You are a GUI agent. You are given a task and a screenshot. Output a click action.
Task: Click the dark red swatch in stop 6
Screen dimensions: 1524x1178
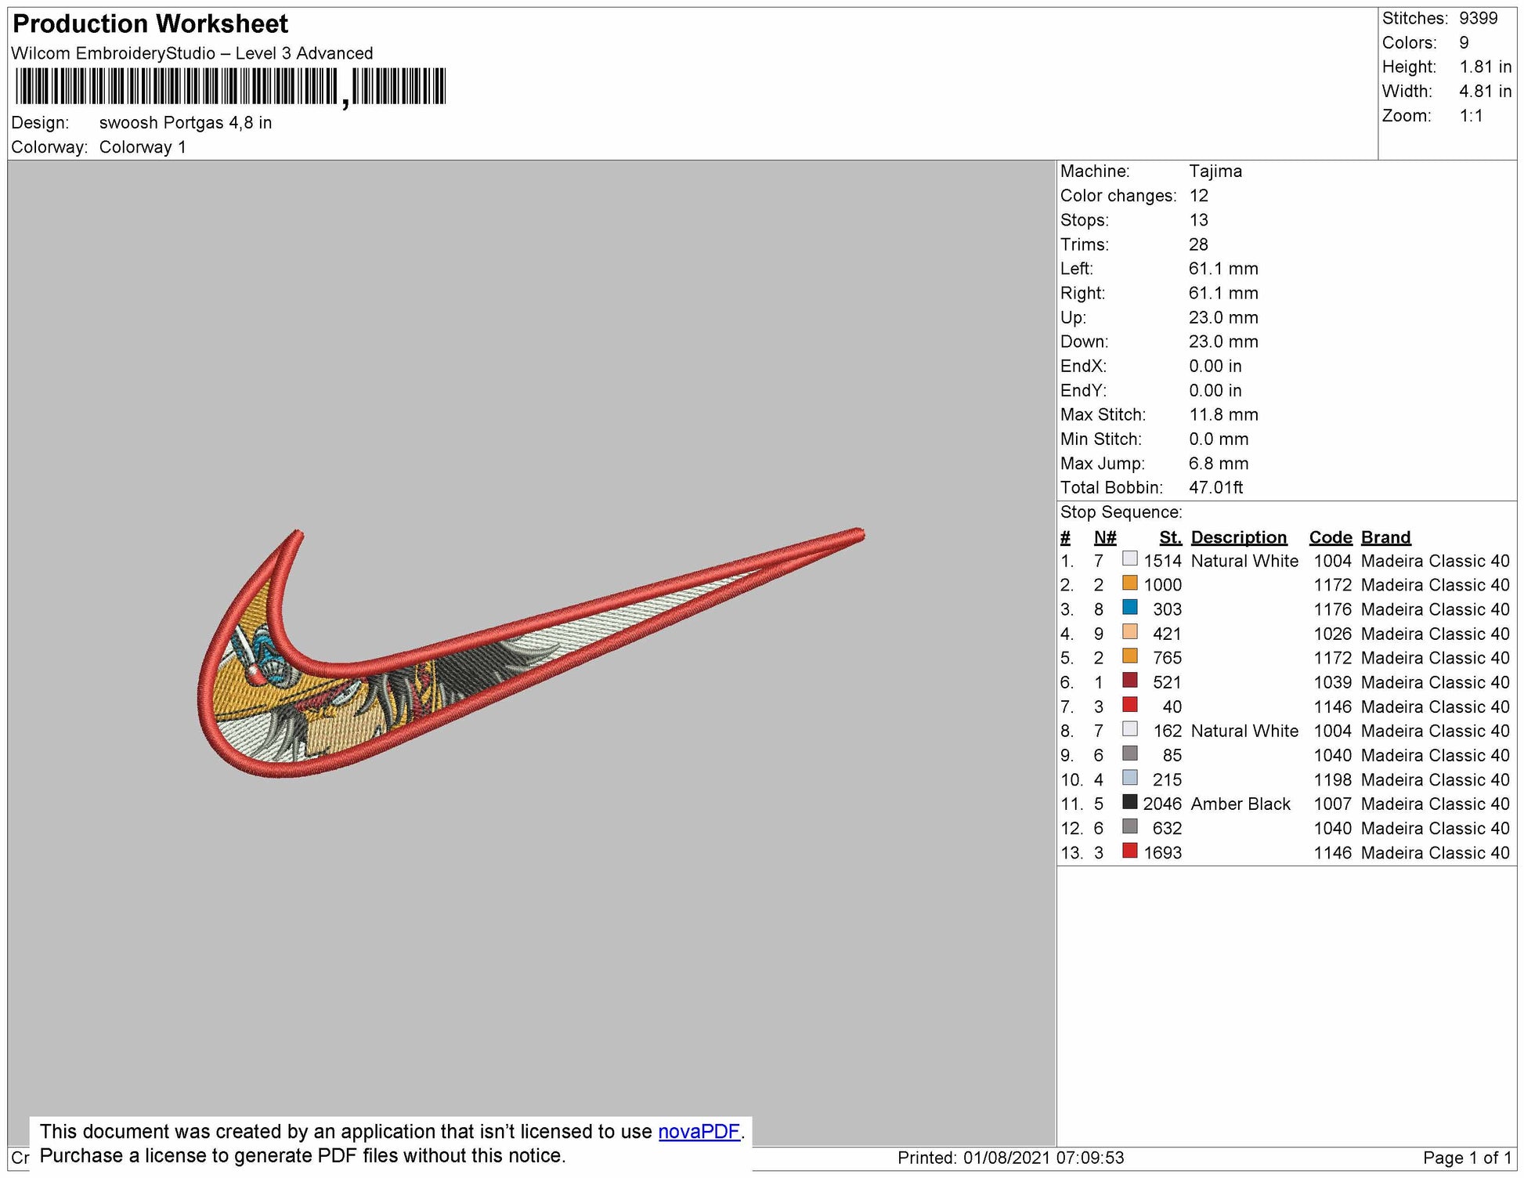click(1129, 681)
